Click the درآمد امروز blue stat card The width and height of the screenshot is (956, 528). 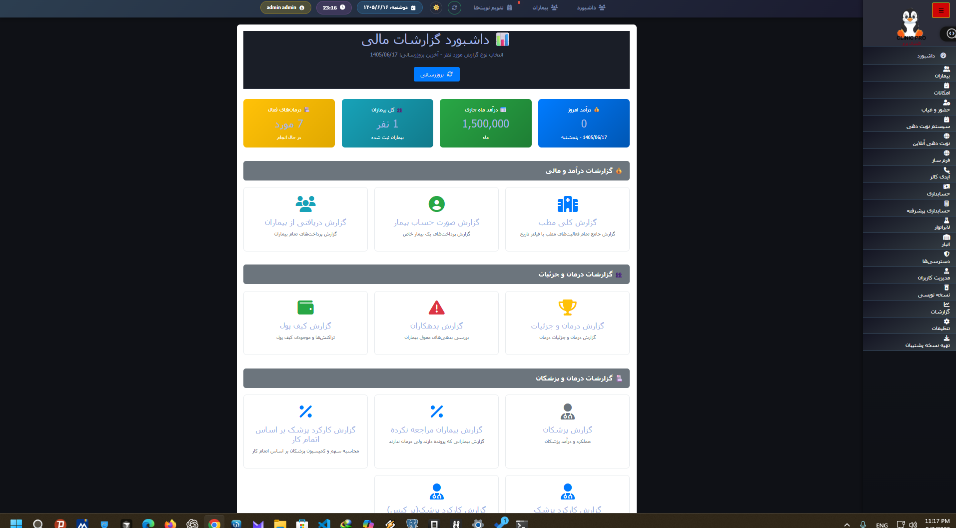point(584,123)
